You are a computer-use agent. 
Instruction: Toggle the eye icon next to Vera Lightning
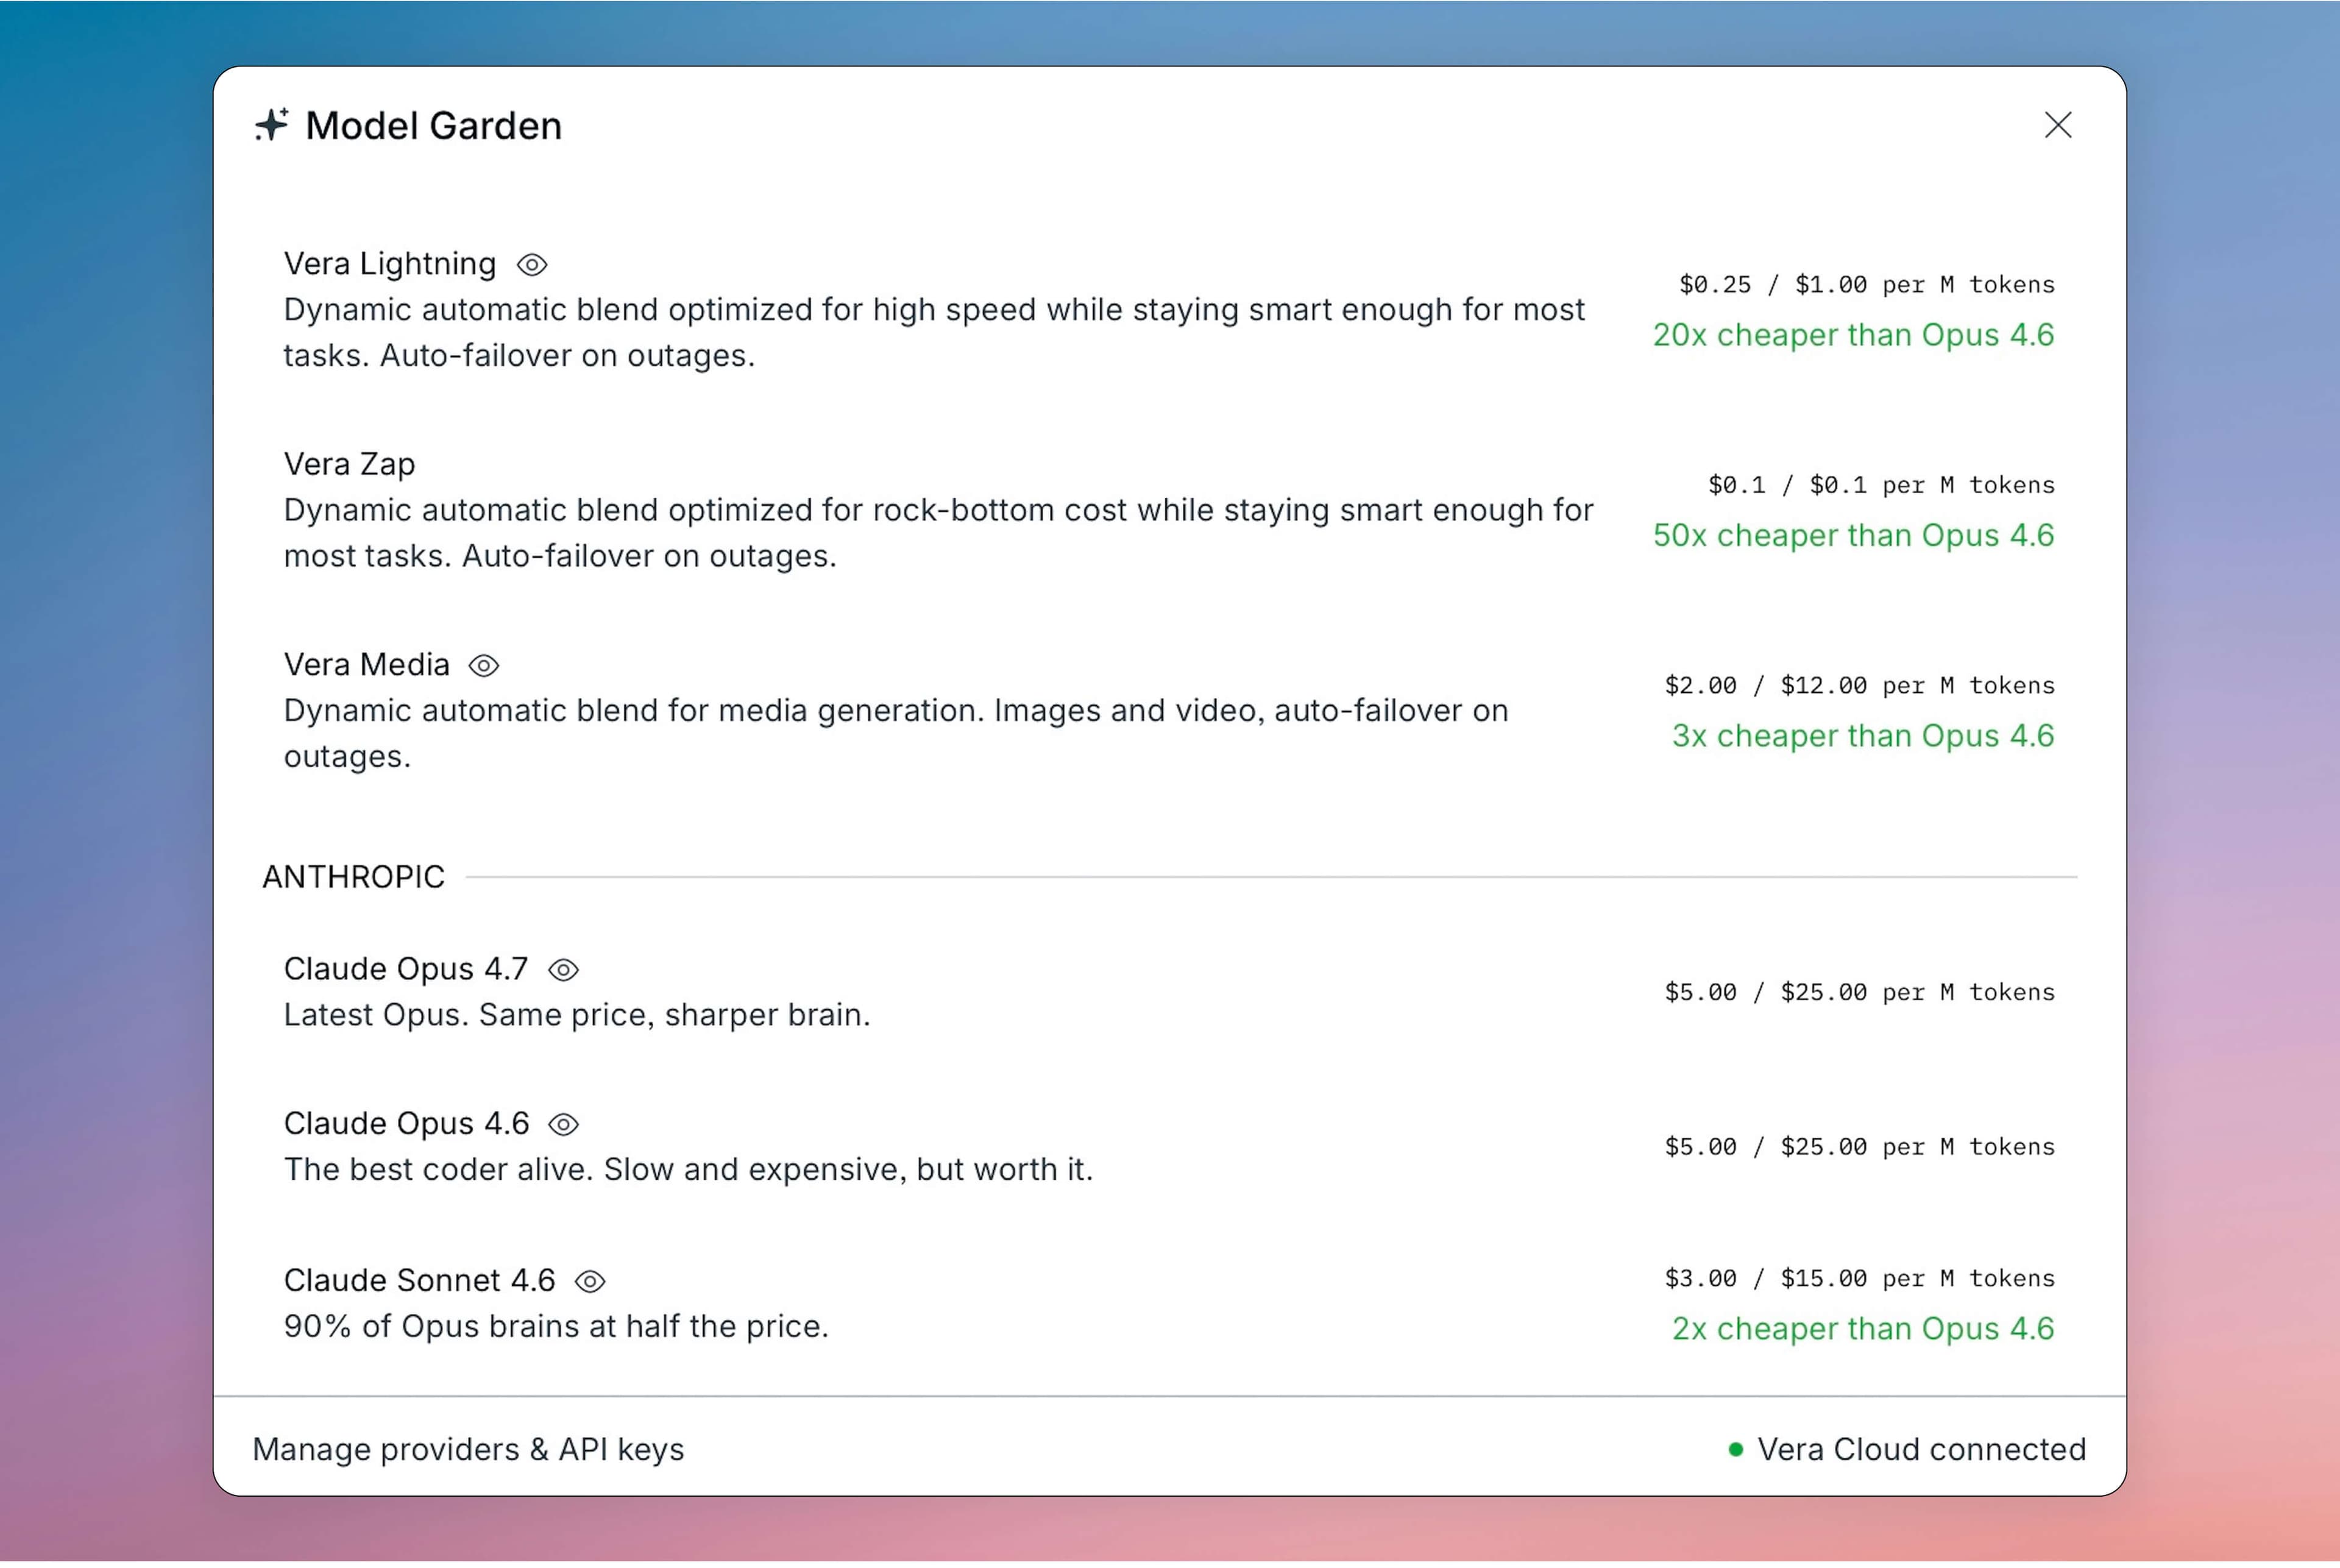click(x=532, y=265)
